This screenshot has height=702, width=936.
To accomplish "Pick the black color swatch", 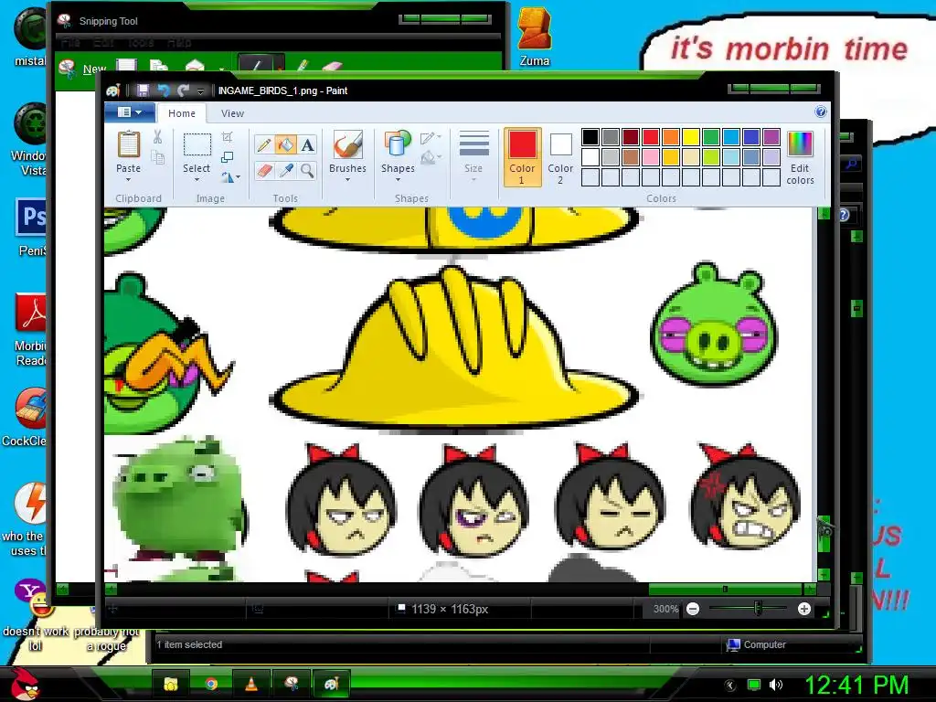I will click(x=590, y=137).
